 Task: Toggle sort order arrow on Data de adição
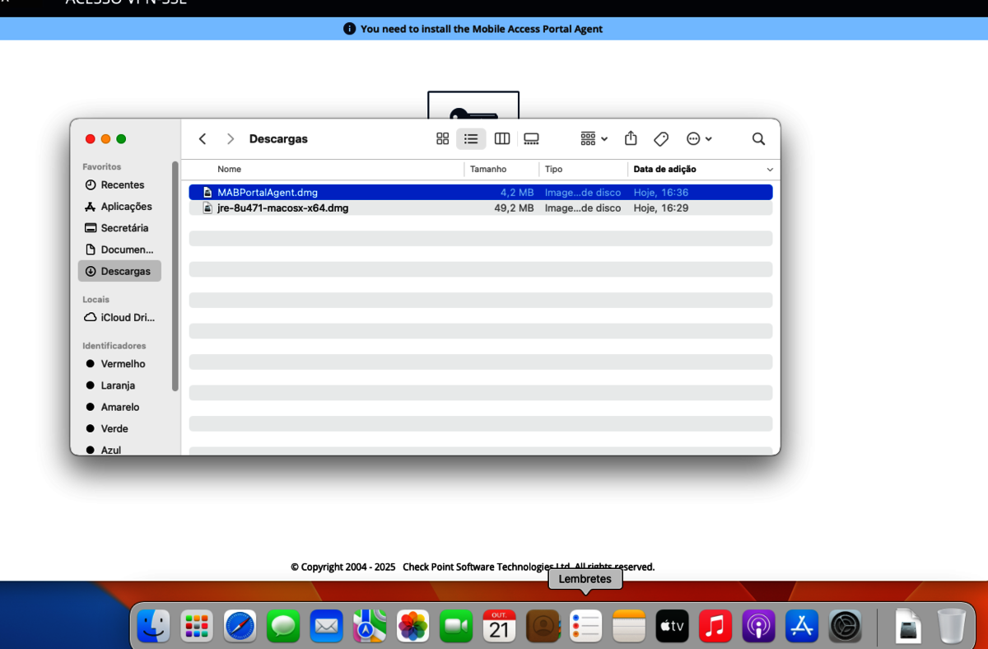point(770,170)
